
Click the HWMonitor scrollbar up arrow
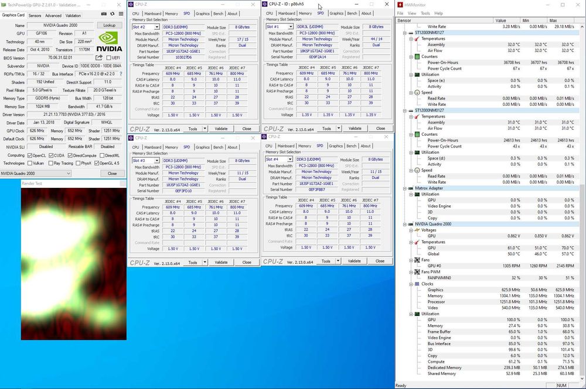click(582, 27)
